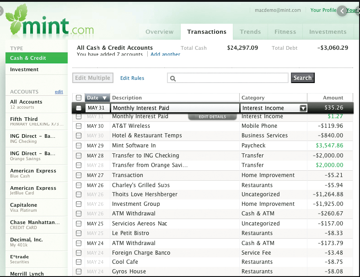The image size is (360, 277).
Task: Click the $3,547.86 amount
Action: pos(329,146)
